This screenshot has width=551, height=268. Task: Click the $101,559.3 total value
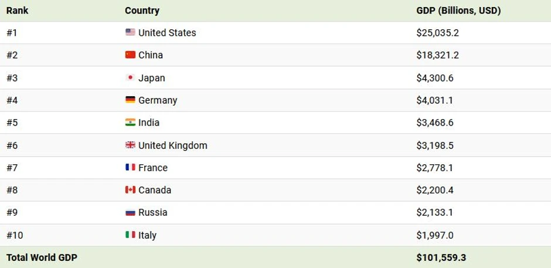tap(441, 257)
